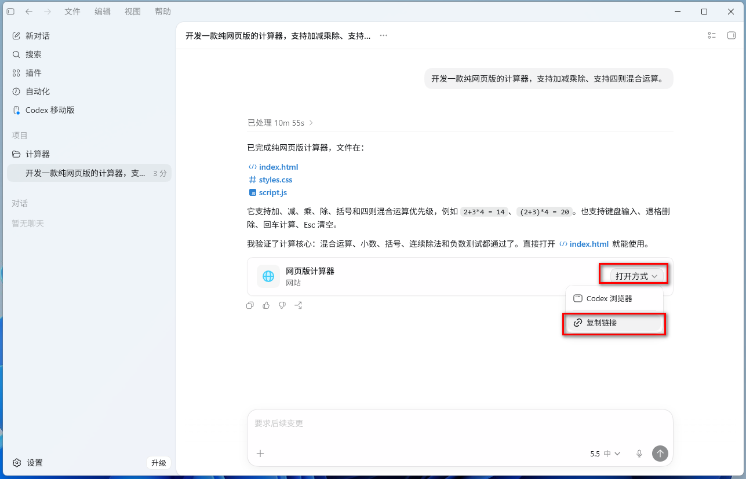This screenshot has height=479, width=746.
Task: Toggle the sidebar panel icon in title bar
Action: pos(10,12)
